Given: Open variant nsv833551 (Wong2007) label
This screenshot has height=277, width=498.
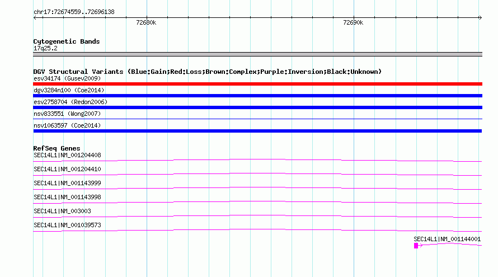Looking at the screenshot, I should click(x=67, y=114).
